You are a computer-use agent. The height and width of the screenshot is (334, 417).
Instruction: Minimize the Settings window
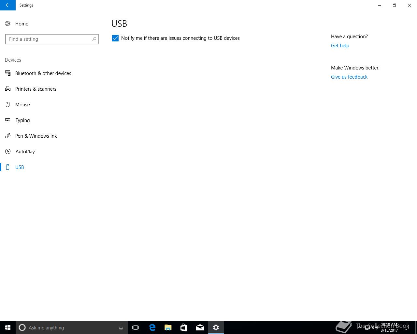pos(380,5)
